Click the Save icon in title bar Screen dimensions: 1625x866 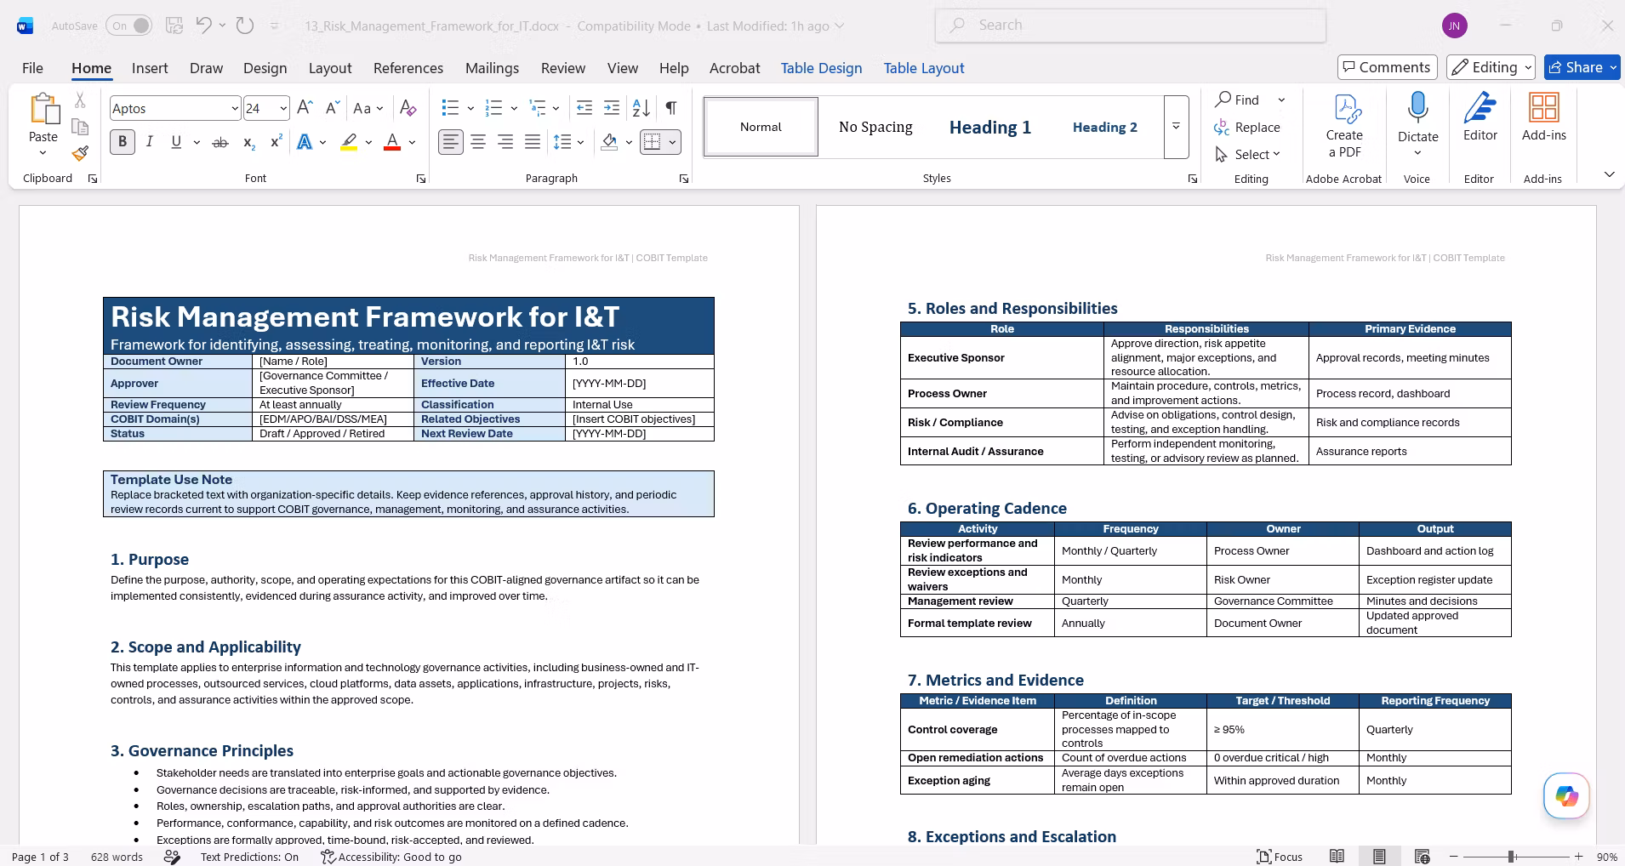click(x=174, y=26)
